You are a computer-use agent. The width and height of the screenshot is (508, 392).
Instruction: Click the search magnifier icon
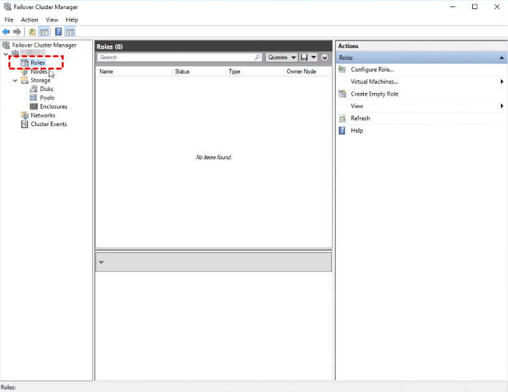[x=257, y=57]
